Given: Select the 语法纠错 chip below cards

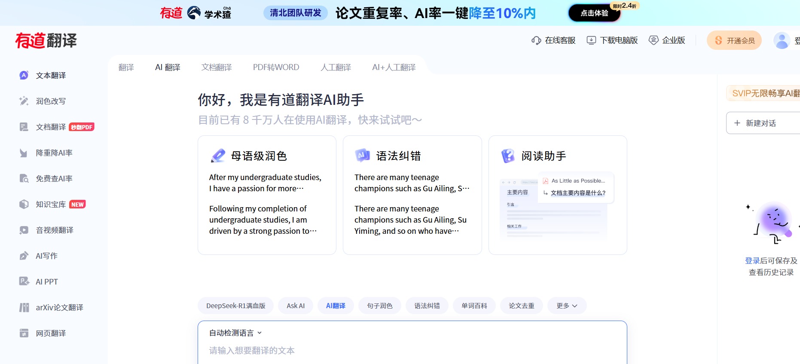Looking at the screenshot, I should tap(427, 306).
